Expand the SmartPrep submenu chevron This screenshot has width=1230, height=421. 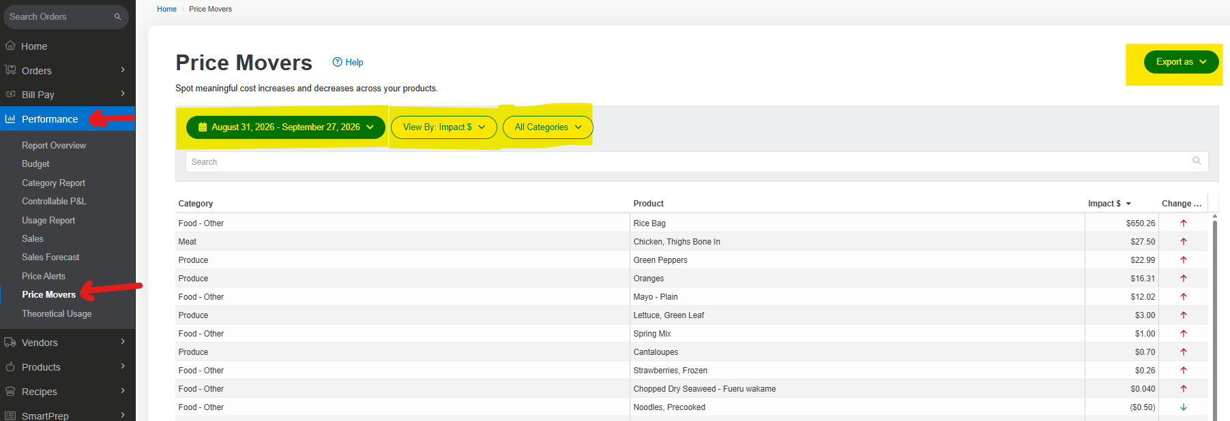pyautogui.click(x=123, y=415)
